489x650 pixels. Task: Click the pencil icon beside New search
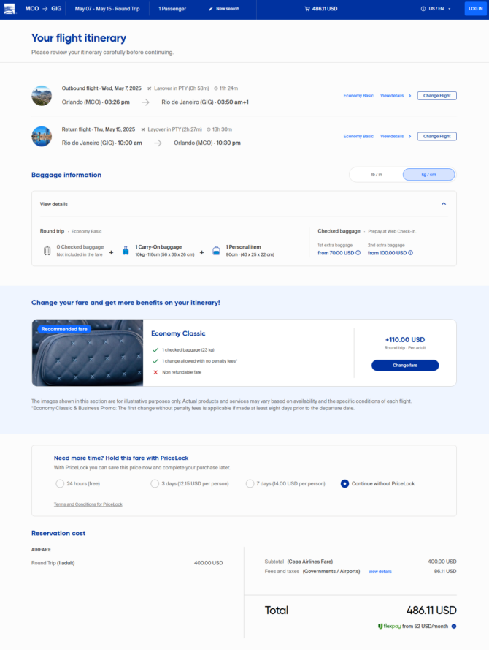click(211, 9)
